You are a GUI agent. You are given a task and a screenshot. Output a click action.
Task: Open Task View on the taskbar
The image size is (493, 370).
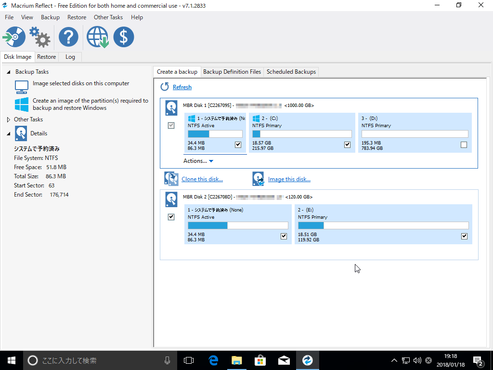(189, 360)
